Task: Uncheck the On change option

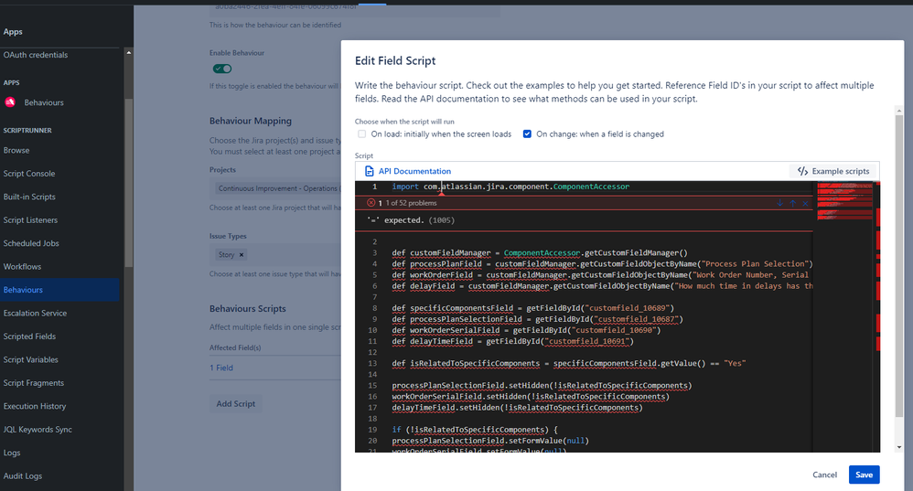Action: (527, 133)
